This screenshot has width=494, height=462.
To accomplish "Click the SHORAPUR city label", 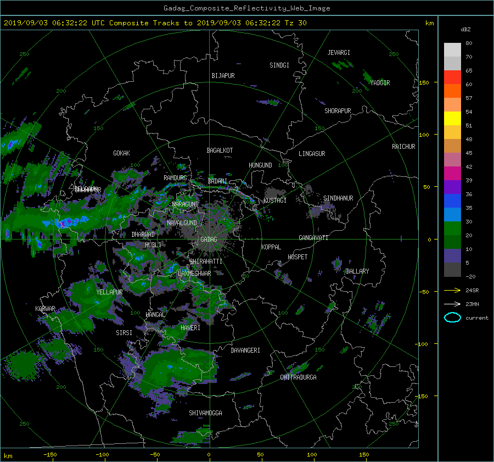I will [x=338, y=111].
